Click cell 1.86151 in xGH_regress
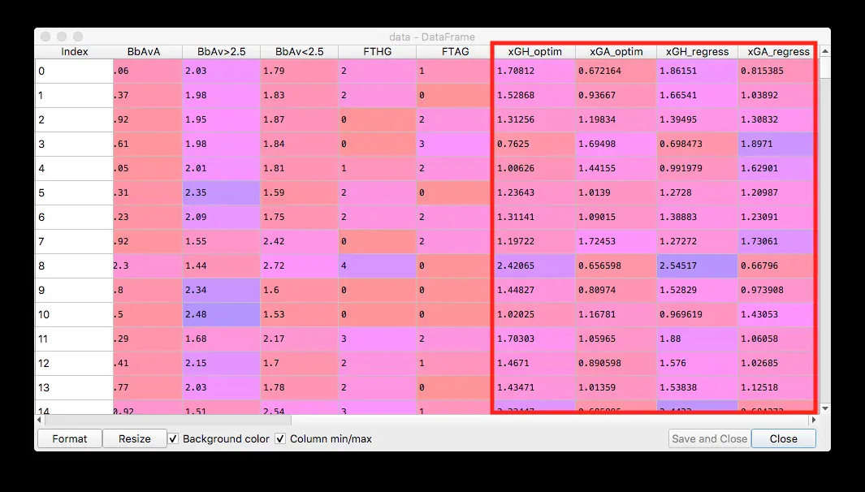The width and height of the screenshot is (865, 492). click(698, 71)
